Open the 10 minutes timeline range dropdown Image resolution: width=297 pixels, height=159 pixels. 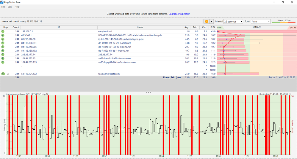click(x=290, y=94)
